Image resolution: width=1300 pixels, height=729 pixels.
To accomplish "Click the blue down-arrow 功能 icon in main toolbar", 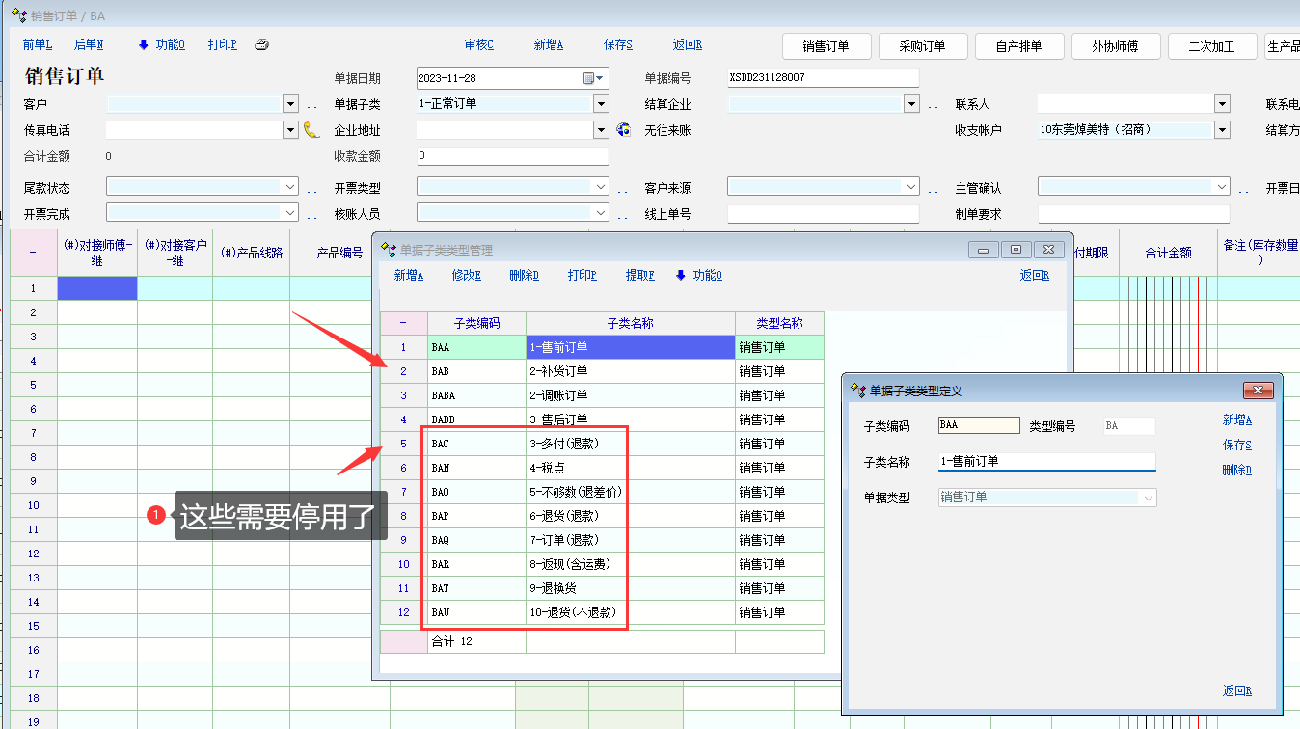I will point(144,45).
